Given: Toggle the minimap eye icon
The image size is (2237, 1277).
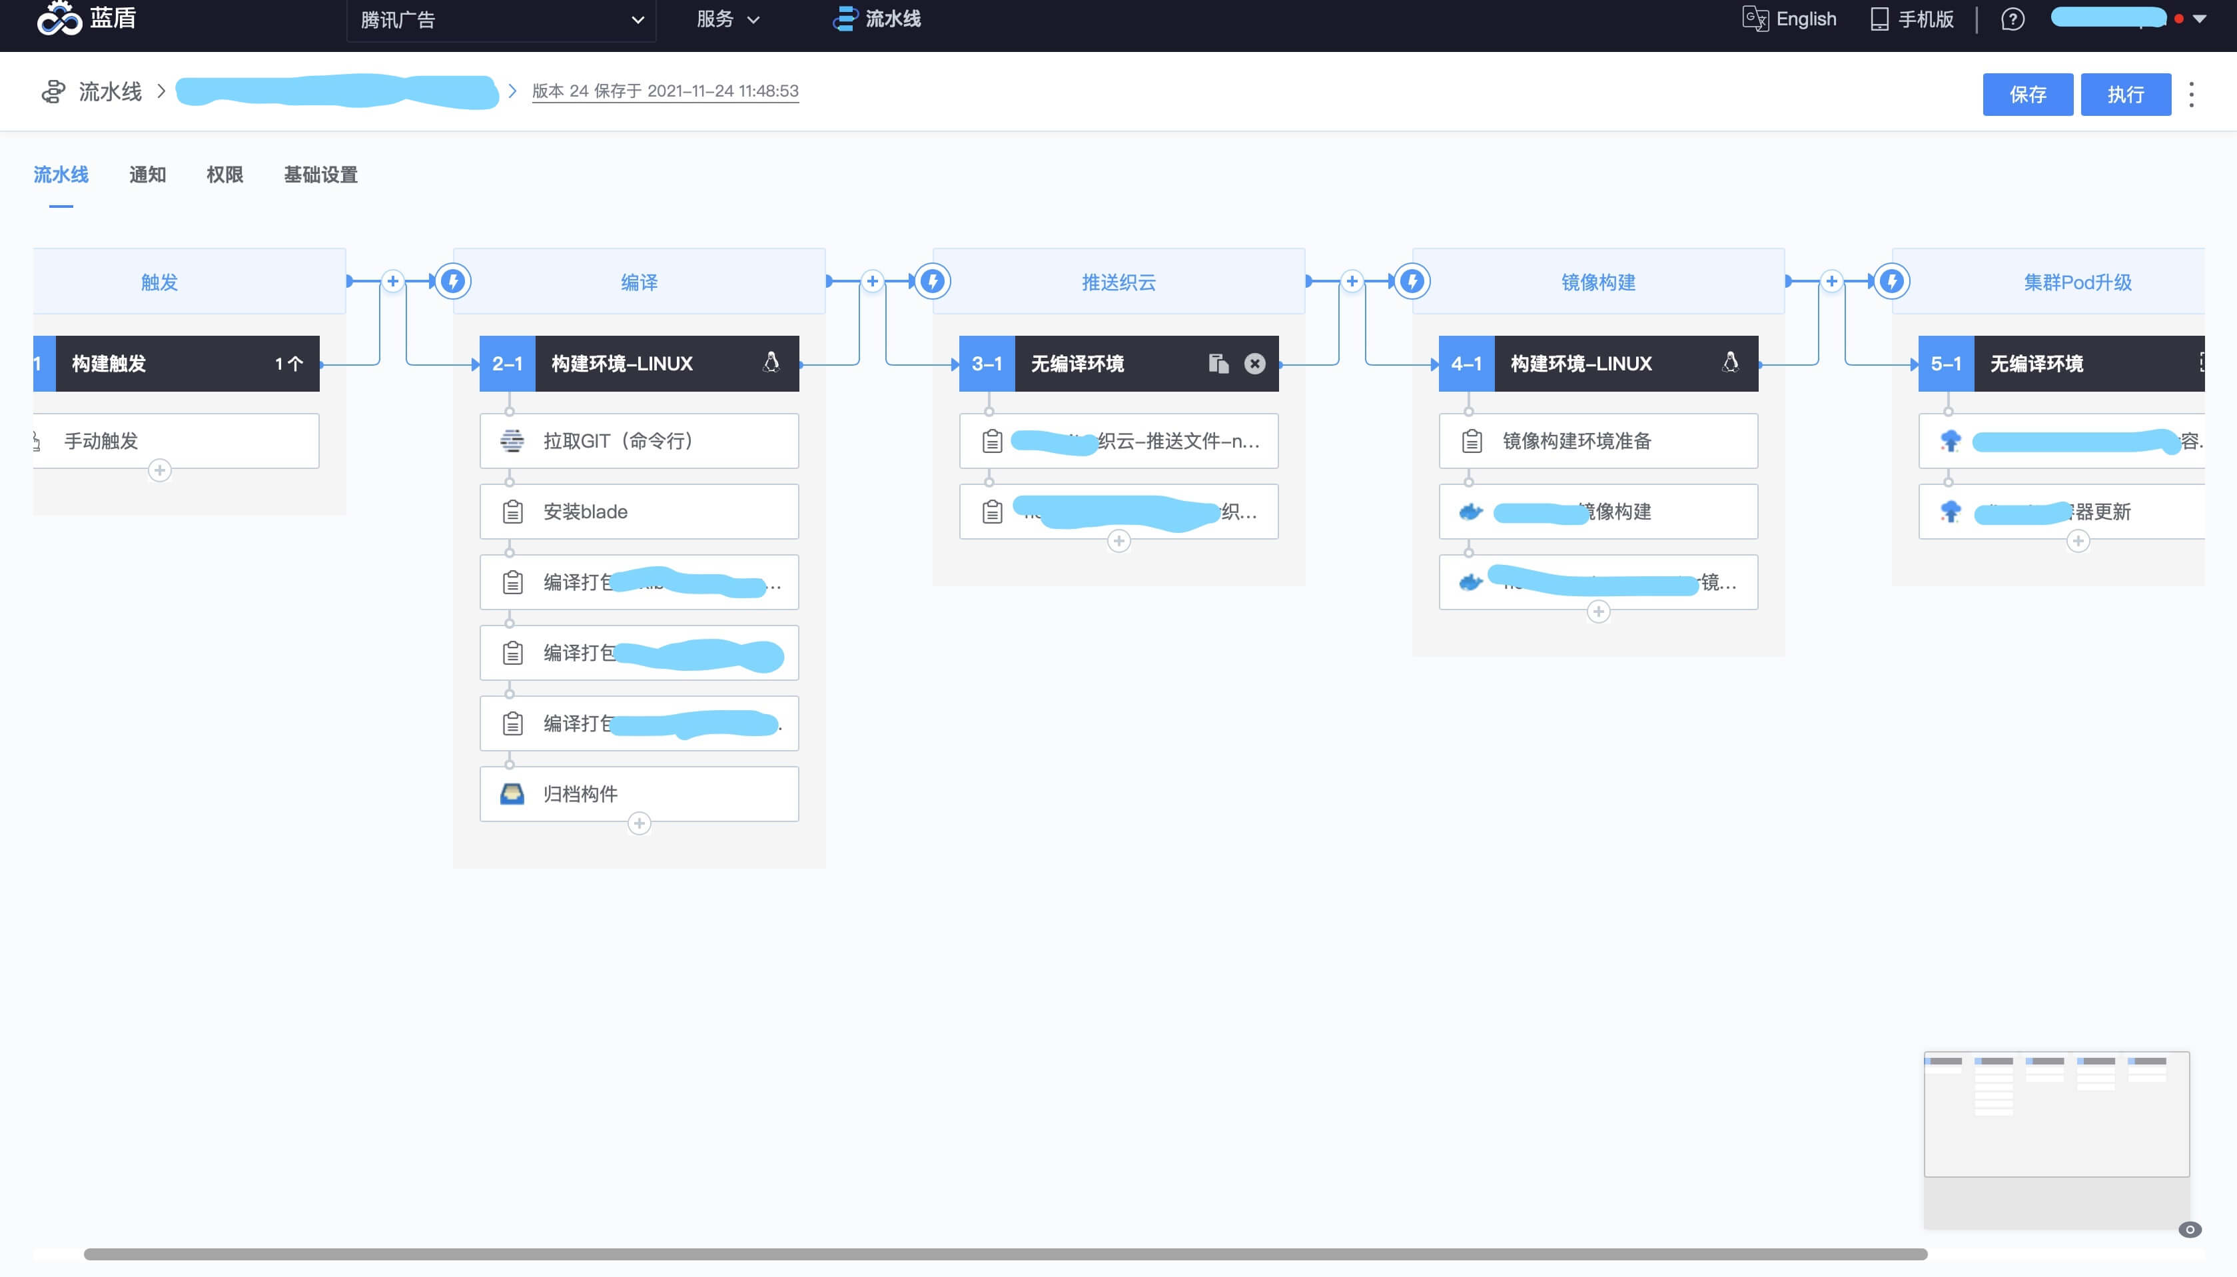Looking at the screenshot, I should coord(2190,1230).
